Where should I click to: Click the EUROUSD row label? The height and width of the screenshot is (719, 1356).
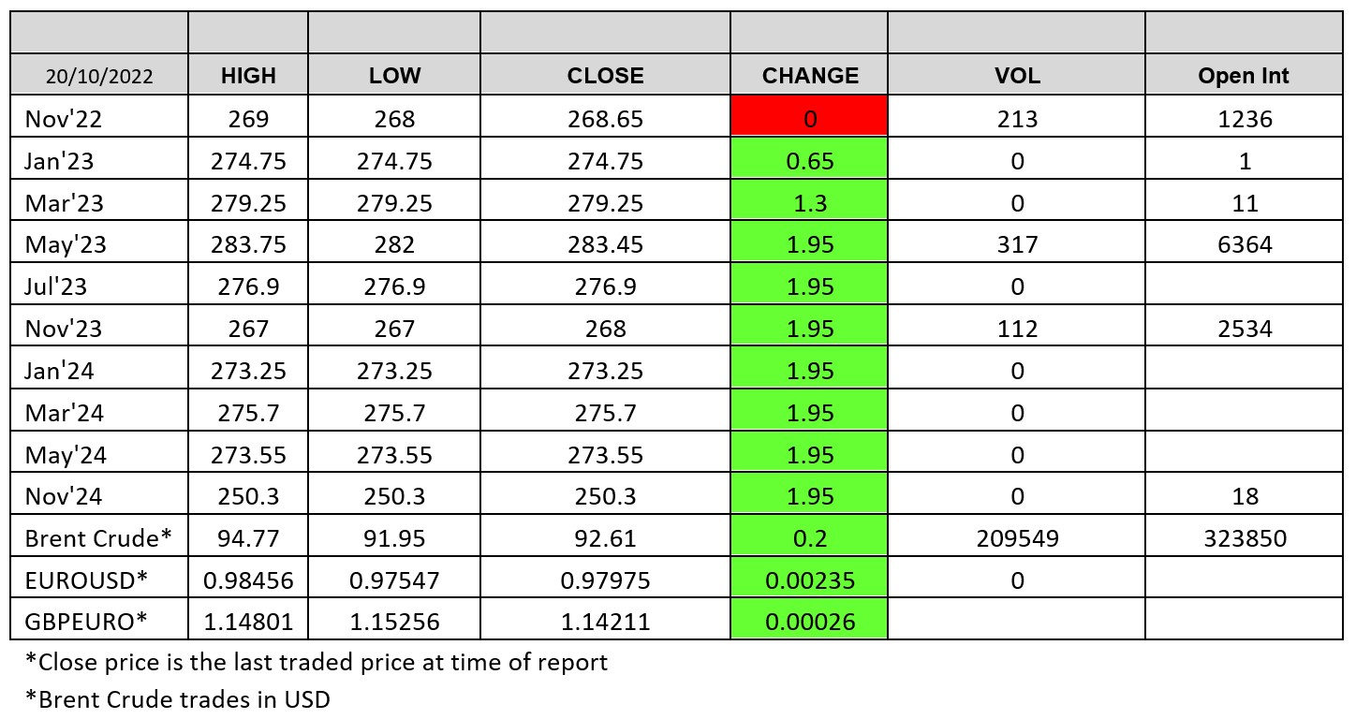point(86,580)
